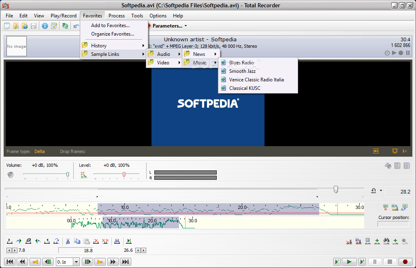The image size is (416, 268).
Task: Click the Open URL folder-globe icon
Action: point(25,26)
